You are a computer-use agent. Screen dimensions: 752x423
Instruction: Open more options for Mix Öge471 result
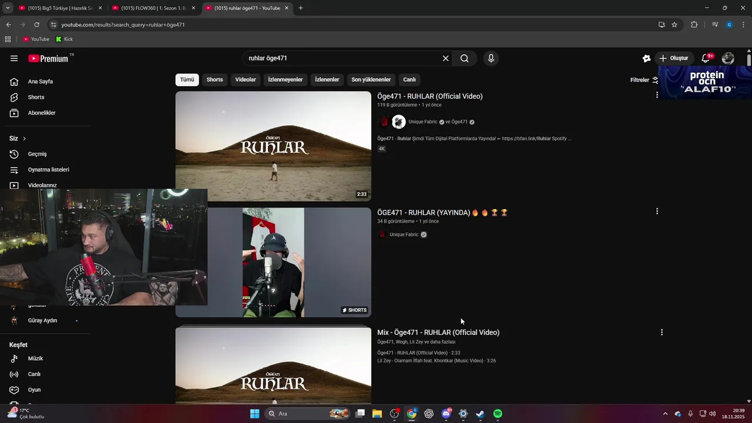[662, 332]
